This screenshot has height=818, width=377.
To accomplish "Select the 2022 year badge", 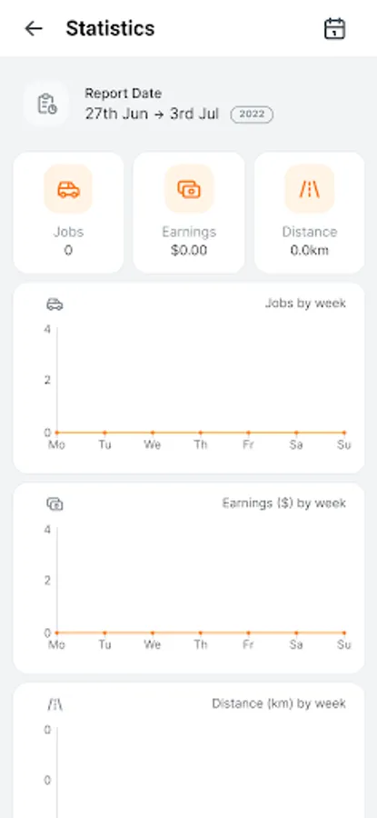I will [252, 115].
